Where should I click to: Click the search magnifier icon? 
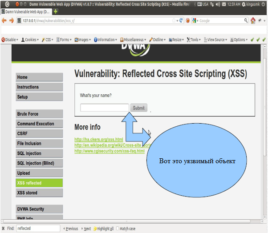pyautogui.click(x=246, y=20)
